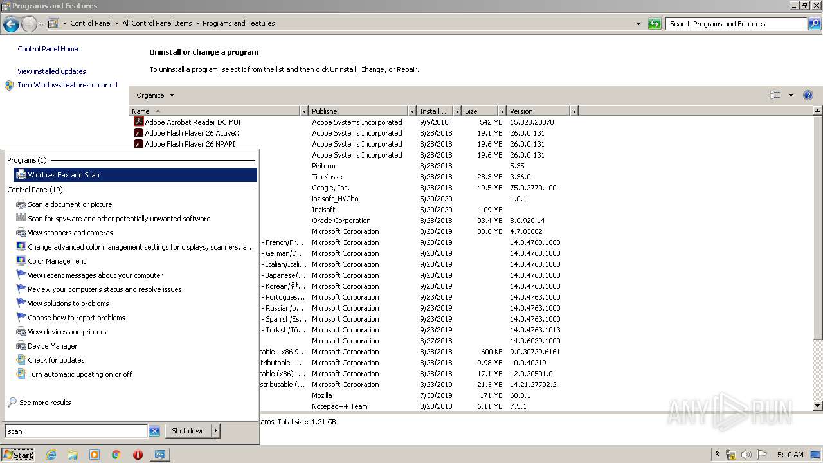Viewport: 823px width, 463px height.
Task: Open the help icon
Action: click(x=808, y=95)
